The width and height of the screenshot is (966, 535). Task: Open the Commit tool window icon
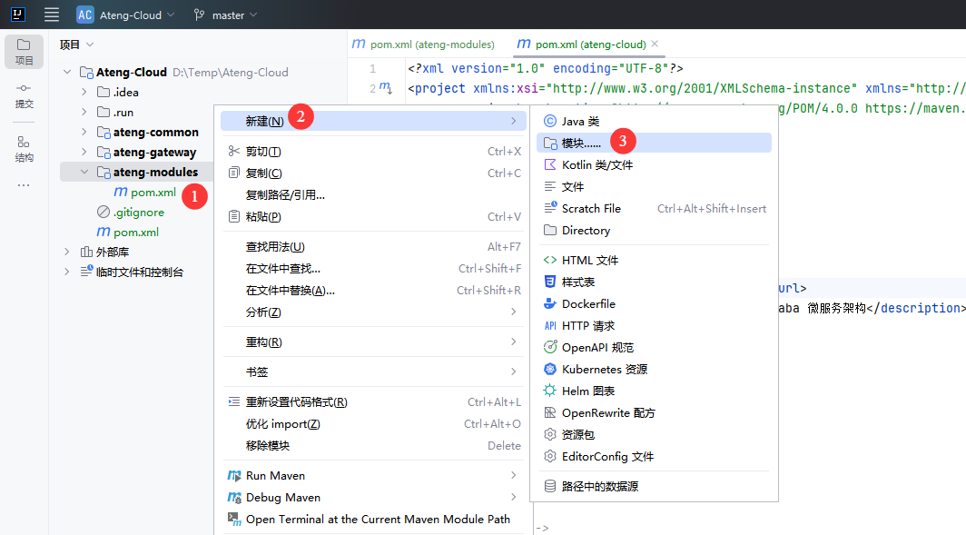tap(24, 95)
